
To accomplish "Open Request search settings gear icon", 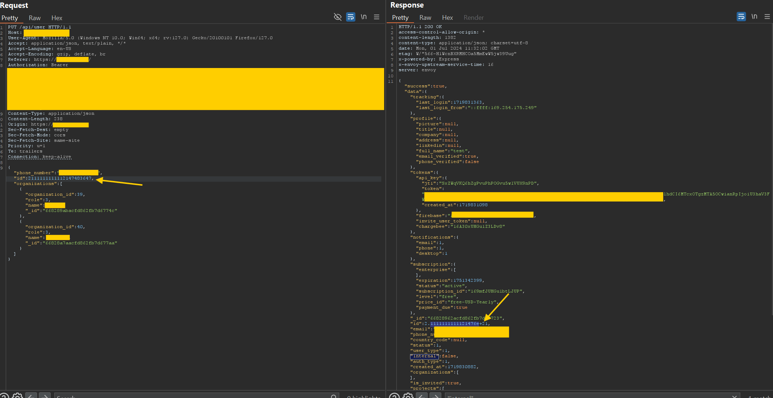I will 17,396.
